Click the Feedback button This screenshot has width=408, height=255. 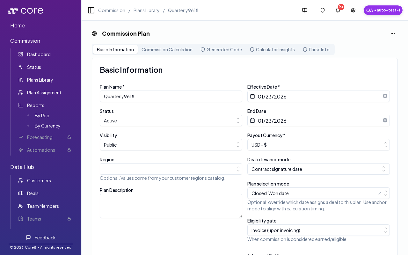41,237
